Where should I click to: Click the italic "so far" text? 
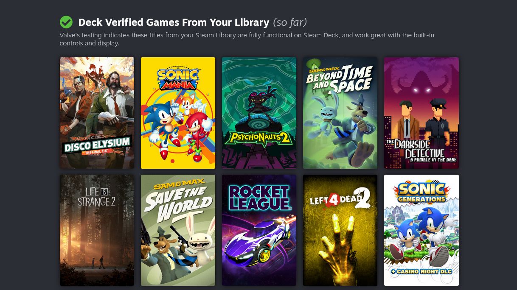290,22
